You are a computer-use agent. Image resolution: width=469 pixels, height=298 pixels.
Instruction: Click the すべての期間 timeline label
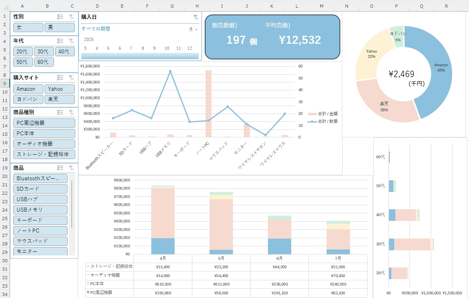click(x=96, y=29)
